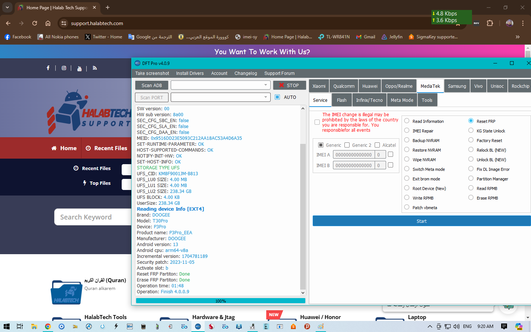Viewport: 531px width, 332px height.
Task: Open the Changelog menu
Action: [246, 73]
